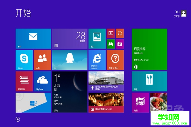The width and height of the screenshot is (191, 127).
Task: Open the Xbox Games controller tile
Action: click(110, 44)
